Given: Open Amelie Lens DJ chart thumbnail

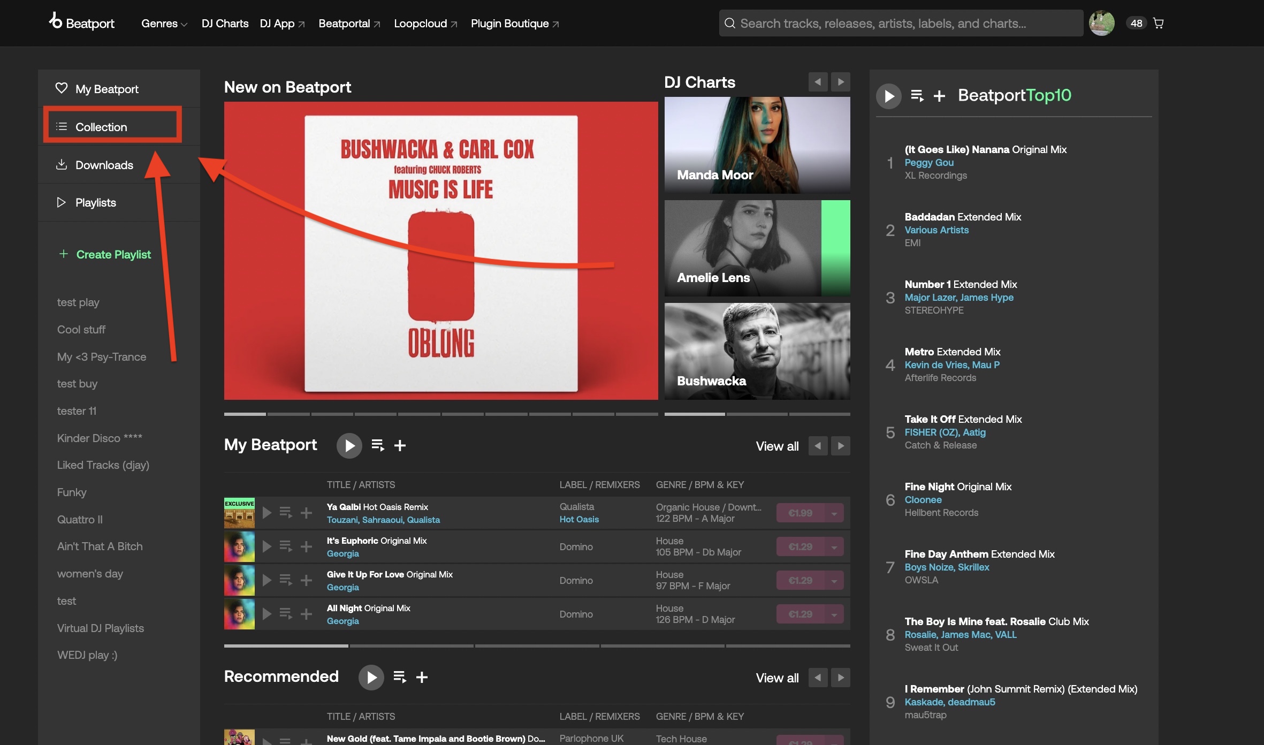Looking at the screenshot, I should click(757, 248).
